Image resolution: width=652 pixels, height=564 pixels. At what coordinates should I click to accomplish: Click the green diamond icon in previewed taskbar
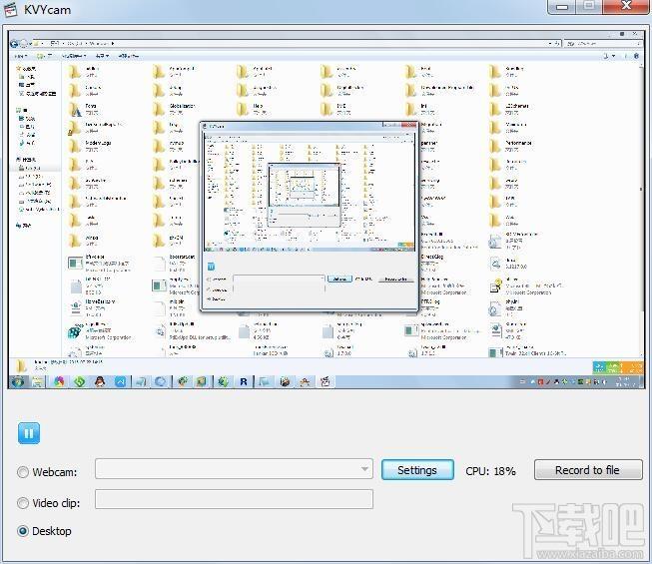pos(80,381)
